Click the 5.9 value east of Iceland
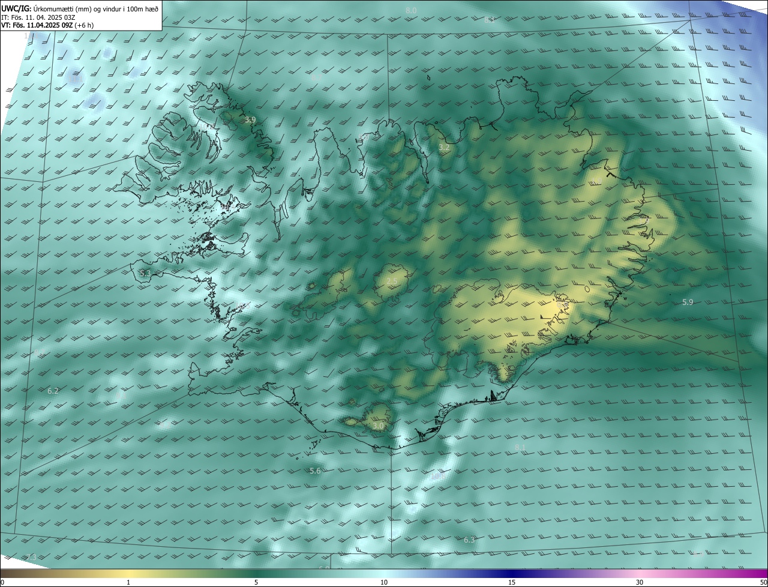The width and height of the screenshot is (768, 587). click(688, 302)
